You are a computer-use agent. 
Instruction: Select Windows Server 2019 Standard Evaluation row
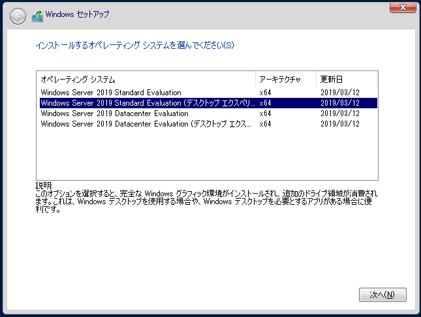pyautogui.click(x=208, y=93)
